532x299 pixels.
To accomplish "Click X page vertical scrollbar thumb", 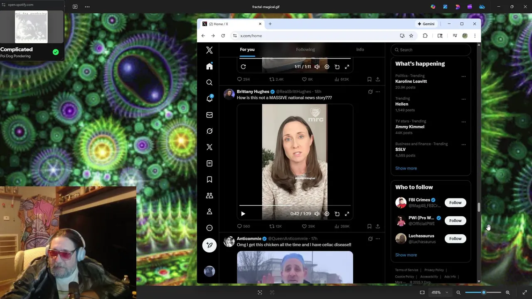I will click(x=478, y=207).
